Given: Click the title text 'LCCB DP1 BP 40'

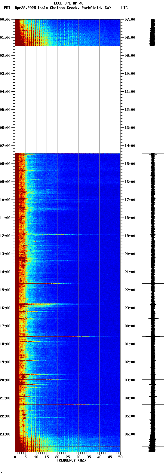Looking at the screenshot, I should pos(69,3).
